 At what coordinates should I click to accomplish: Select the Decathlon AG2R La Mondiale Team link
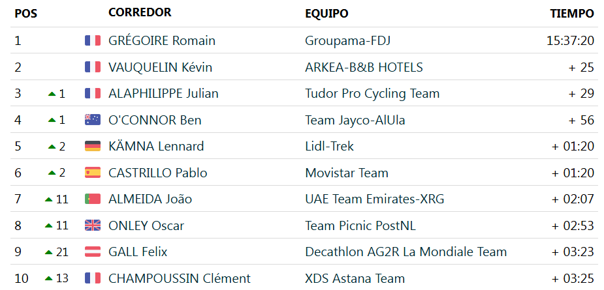coord(406,252)
